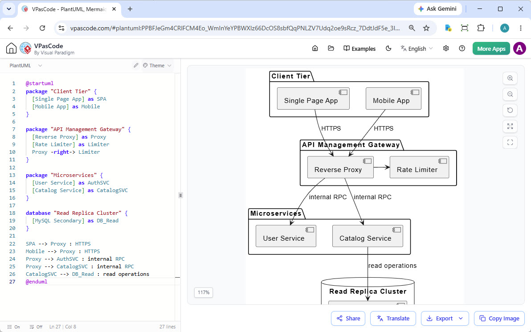This screenshot has width=531, height=332.
Task: Close the VPasCode browser tab
Action: coord(114,9)
